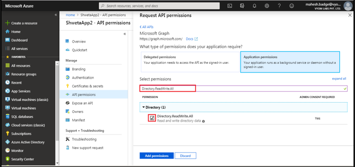Open Cloud services (classic) in sidebar

28,125
